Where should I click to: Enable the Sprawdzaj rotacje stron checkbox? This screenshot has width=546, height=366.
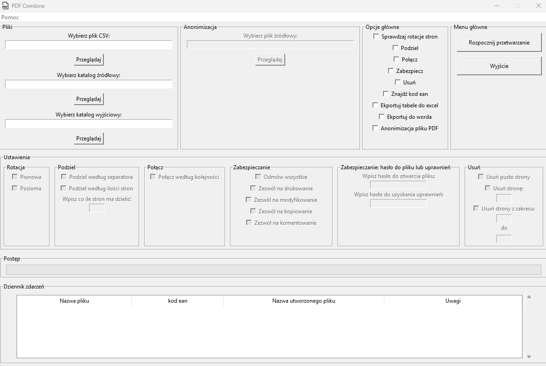[376, 37]
